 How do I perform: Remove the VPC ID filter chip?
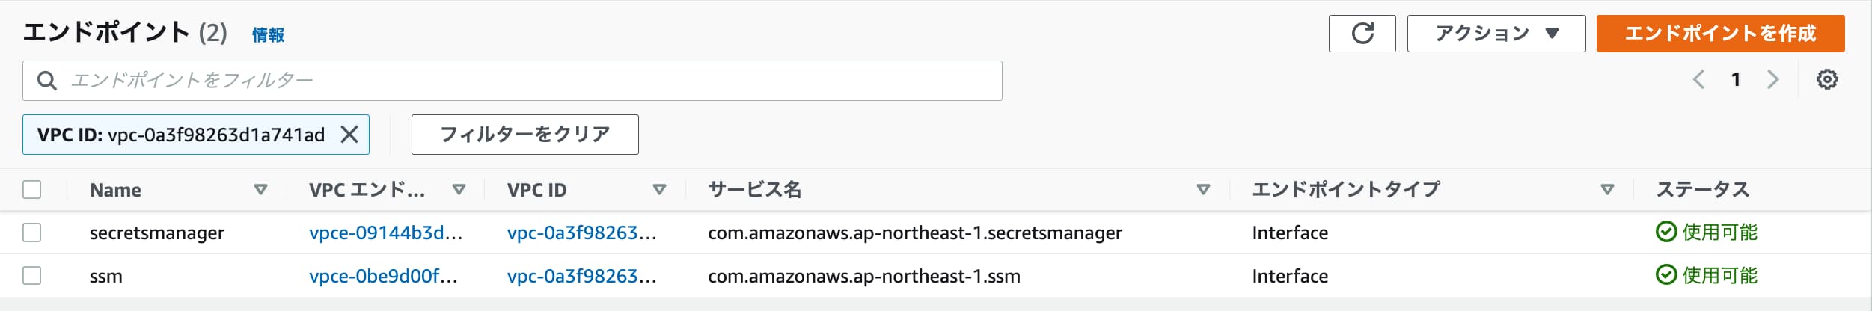tap(349, 135)
